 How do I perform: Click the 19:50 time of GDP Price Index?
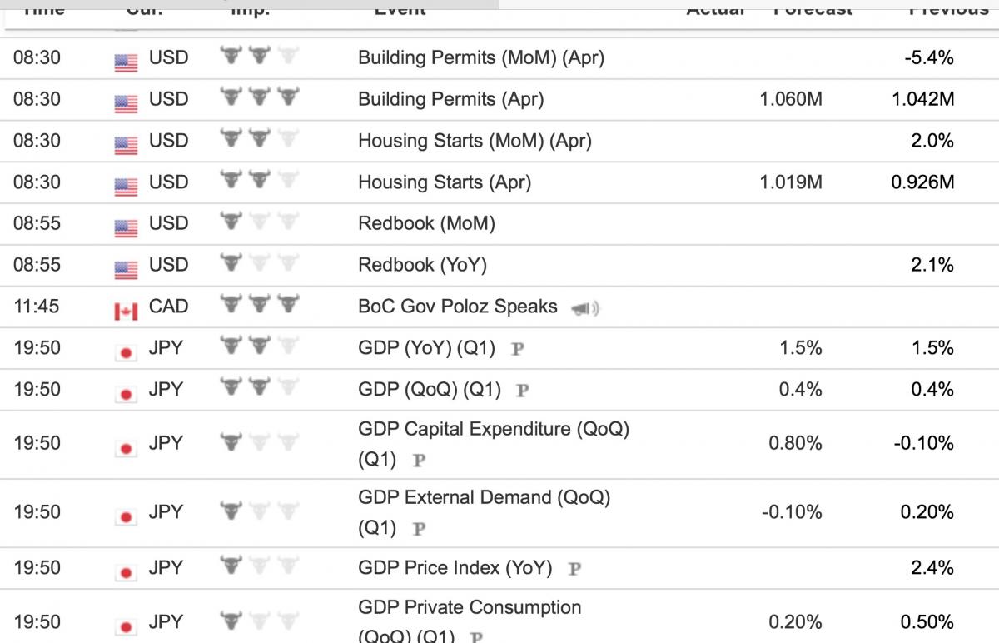[x=37, y=568]
